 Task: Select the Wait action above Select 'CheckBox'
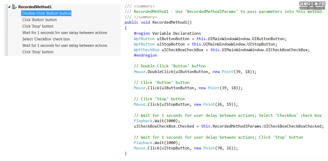pyautogui.click(x=65, y=33)
